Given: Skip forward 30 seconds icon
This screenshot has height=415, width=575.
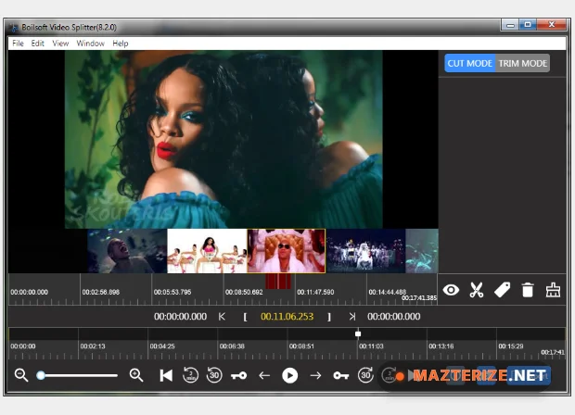Looking at the screenshot, I should coord(365,375).
